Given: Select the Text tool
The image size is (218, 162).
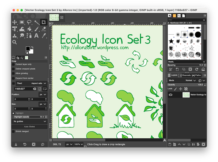Looking at the screenshot, I should pyautogui.click(x=36, y=36).
